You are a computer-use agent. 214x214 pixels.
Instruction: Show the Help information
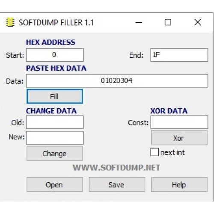click(x=179, y=184)
